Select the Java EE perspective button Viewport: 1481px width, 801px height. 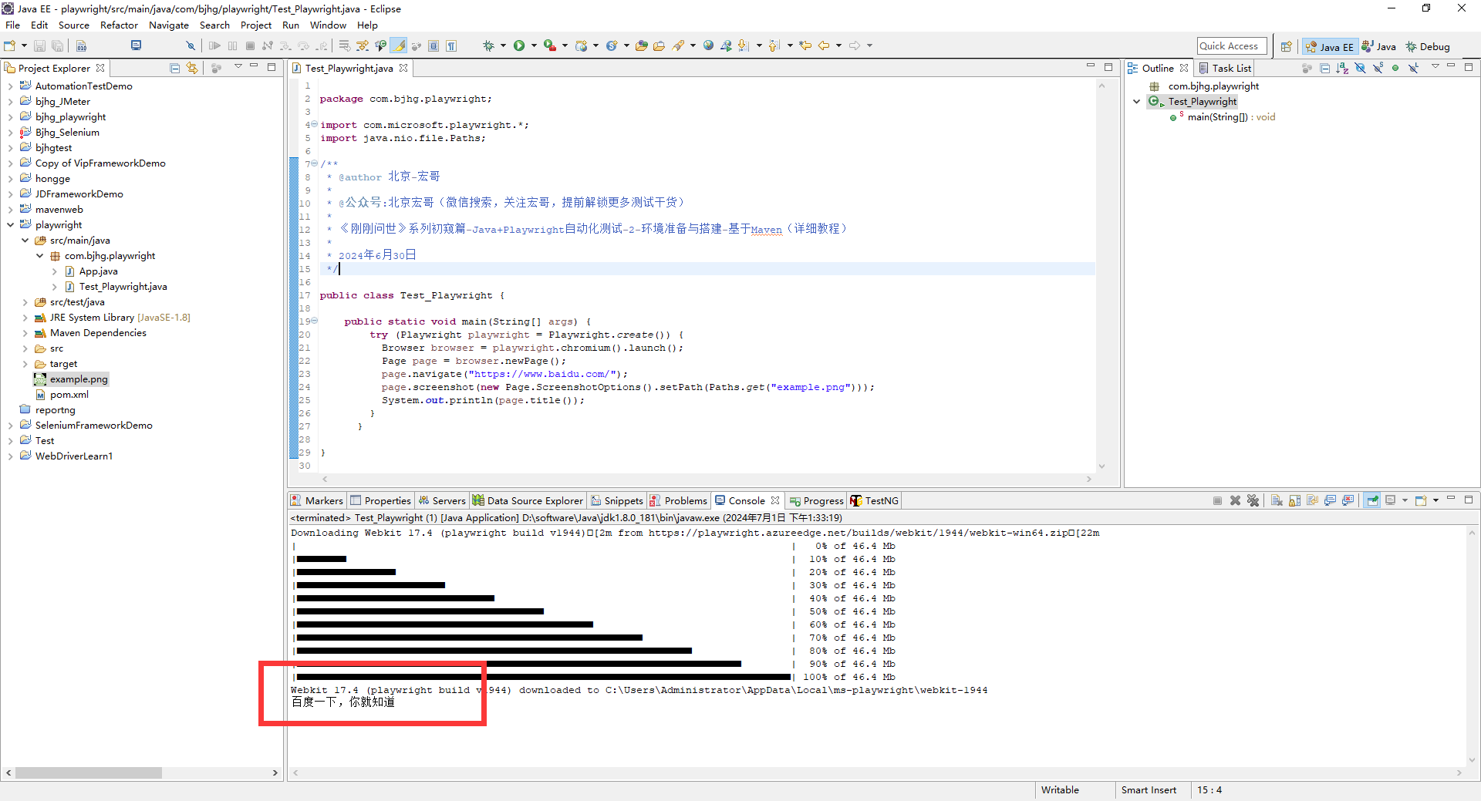1329,46
